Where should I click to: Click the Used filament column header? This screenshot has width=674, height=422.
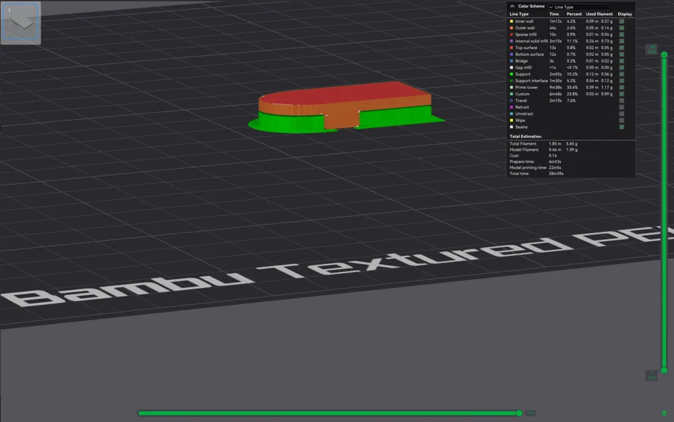[599, 14]
